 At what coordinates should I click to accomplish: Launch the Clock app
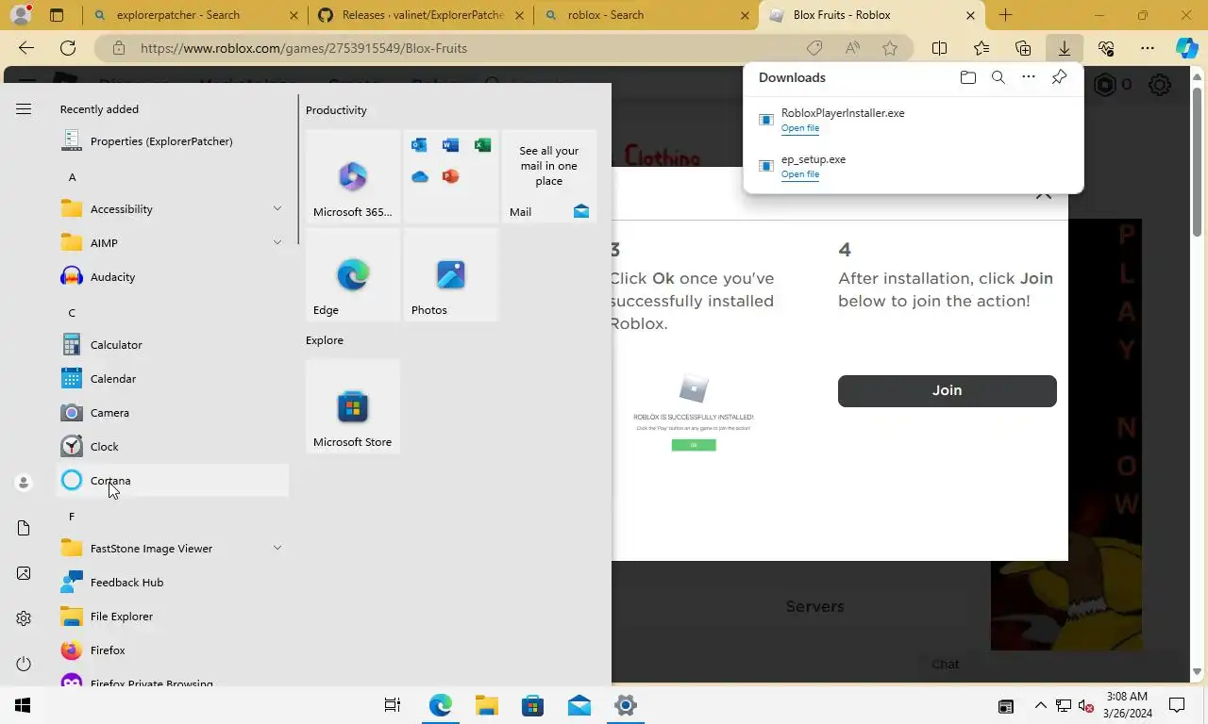tap(174, 446)
